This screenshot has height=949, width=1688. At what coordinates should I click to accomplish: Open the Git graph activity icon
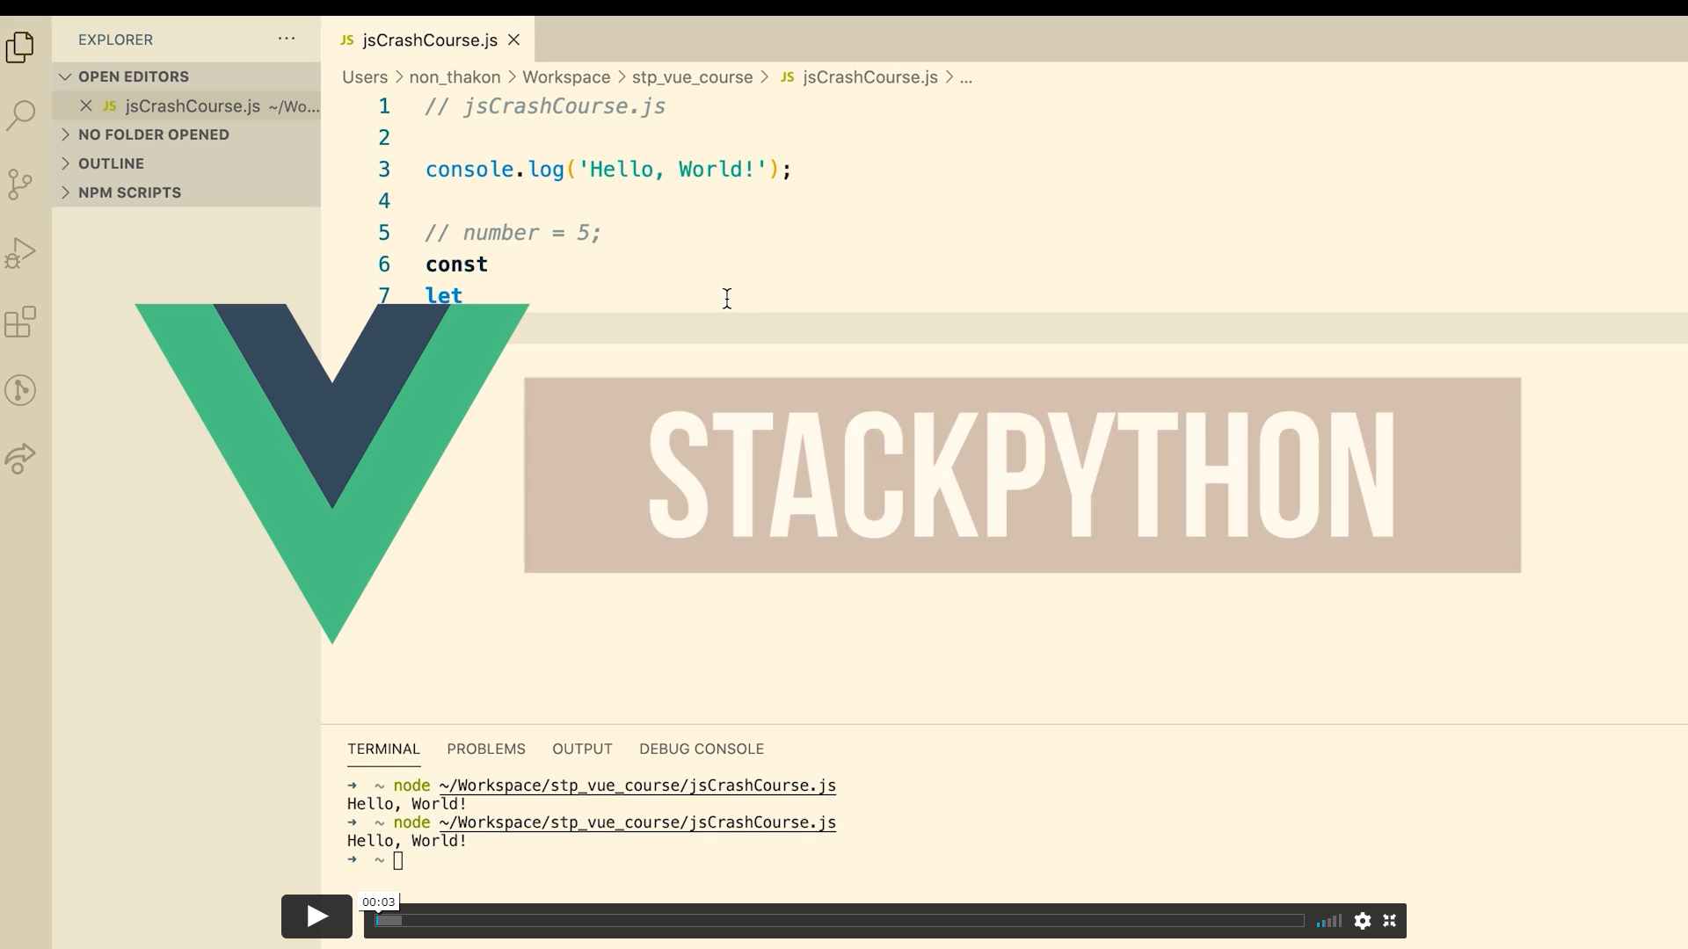20,390
